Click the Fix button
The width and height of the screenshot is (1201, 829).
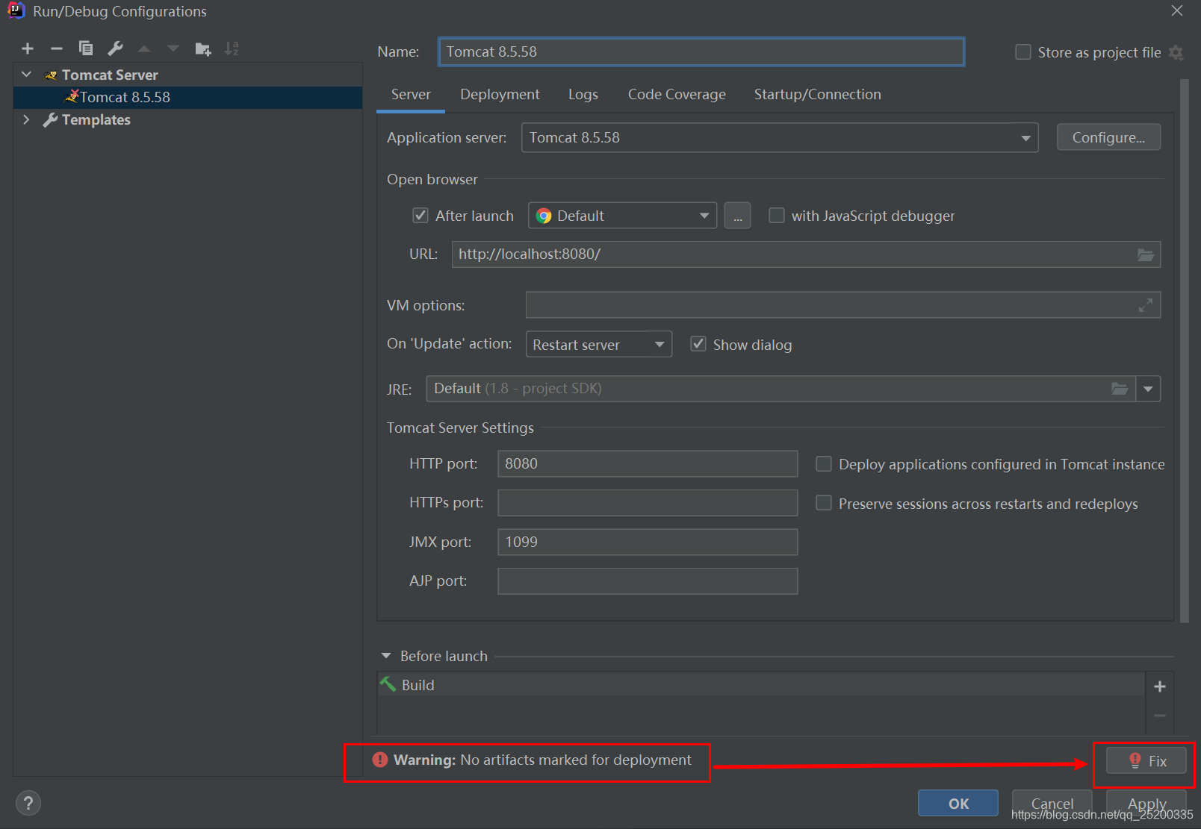pos(1146,760)
